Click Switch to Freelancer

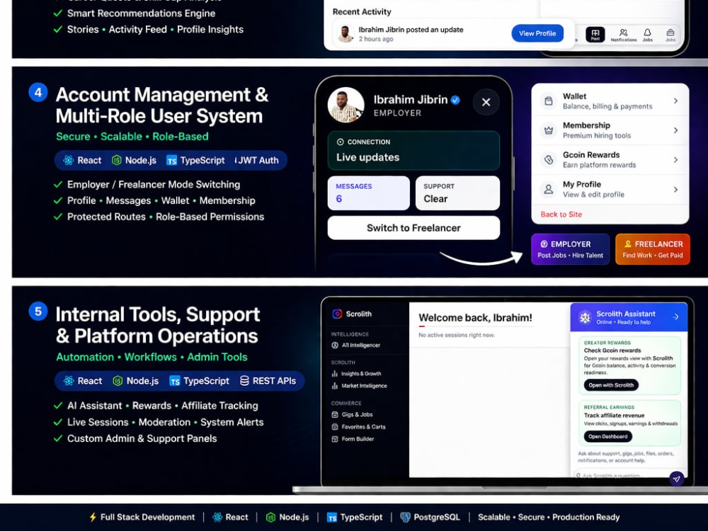tap(413, 228)
